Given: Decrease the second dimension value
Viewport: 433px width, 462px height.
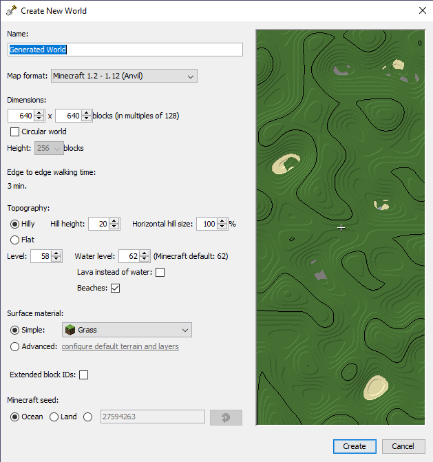Looking at the screenshot, I should point(86,118).
